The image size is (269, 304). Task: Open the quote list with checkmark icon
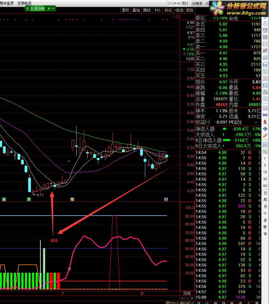265,30
